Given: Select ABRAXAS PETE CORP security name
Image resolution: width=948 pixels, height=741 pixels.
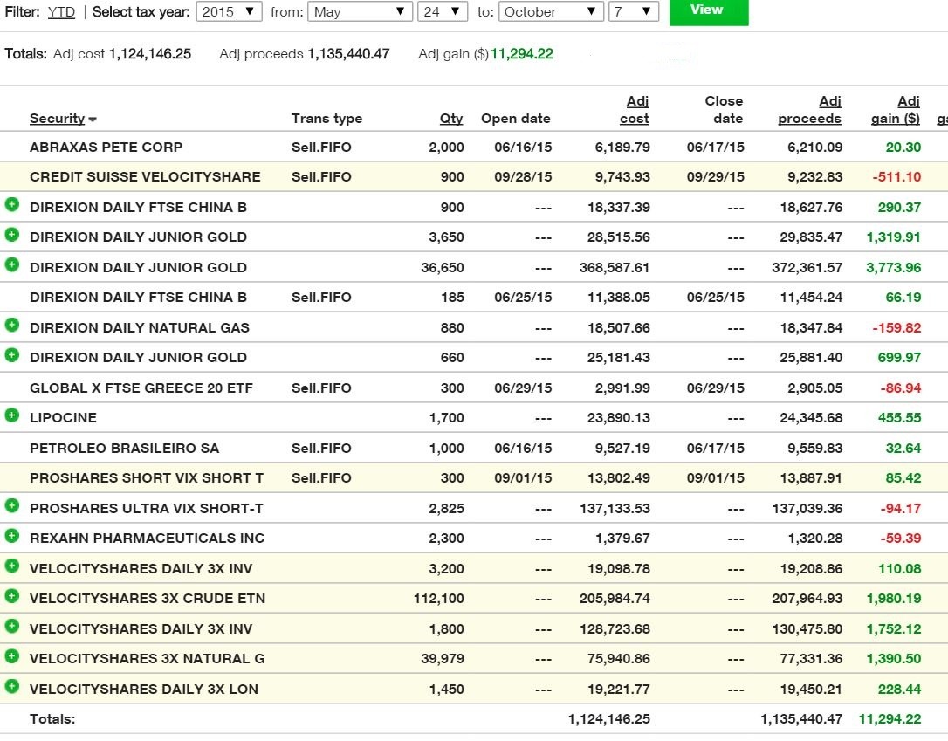Looking at the screenshot, I should [x=106, y=147].
